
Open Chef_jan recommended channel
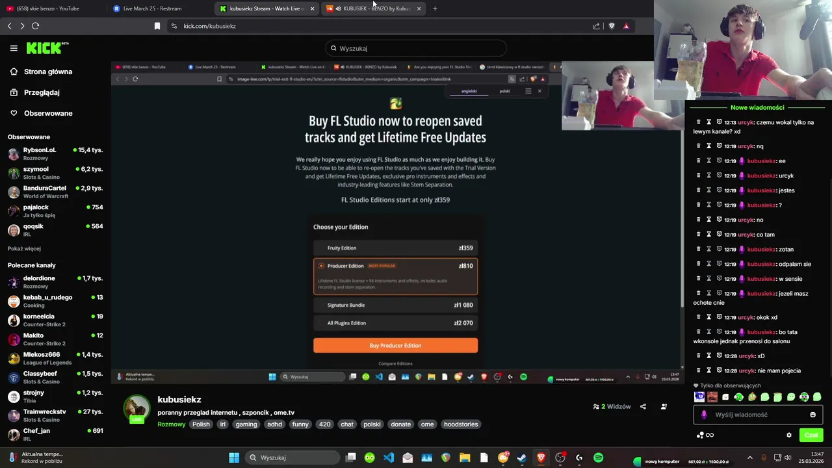click(x=55, y=434)
